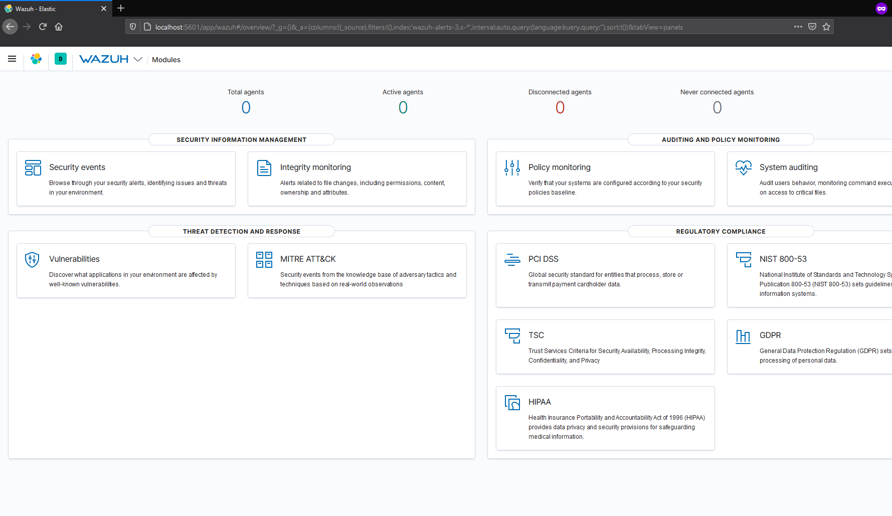Open the hamburger navigation menu
This screenshot has height=516, width=892.
[12, 59]
